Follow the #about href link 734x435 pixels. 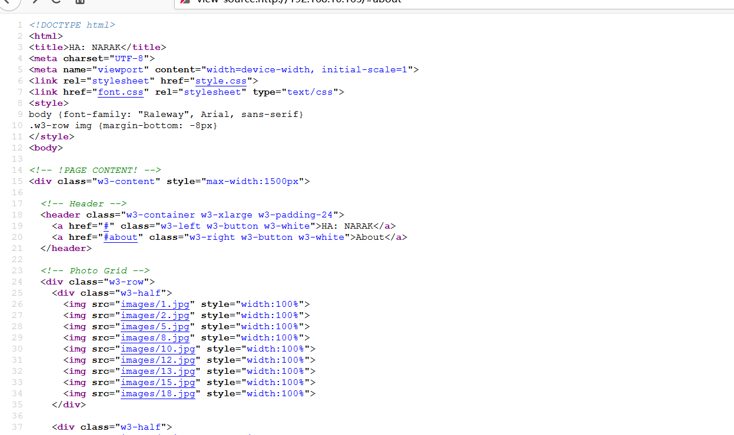point(121,237)
